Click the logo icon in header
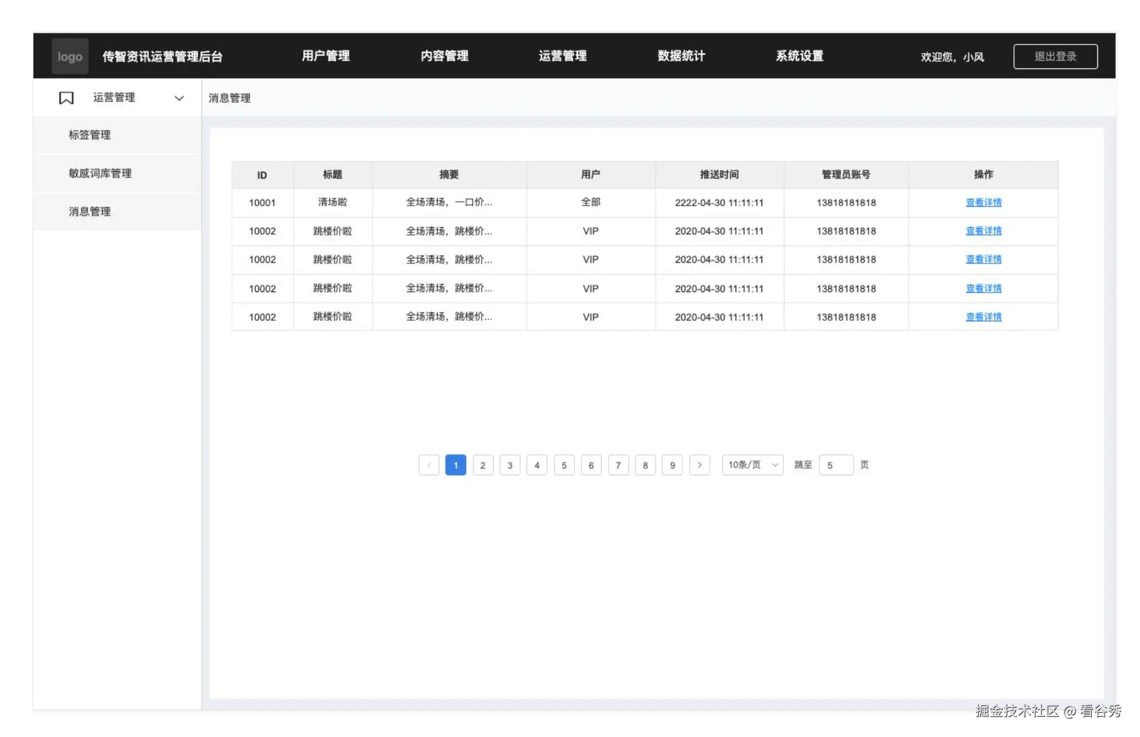This screenshot has width=1140, height=737. [x=70, y=57]
